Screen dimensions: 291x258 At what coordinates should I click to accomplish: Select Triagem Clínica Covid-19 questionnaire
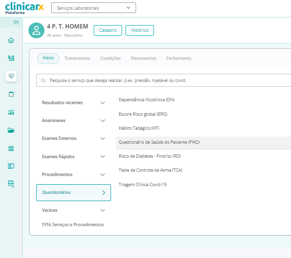(x=142, y=185)
